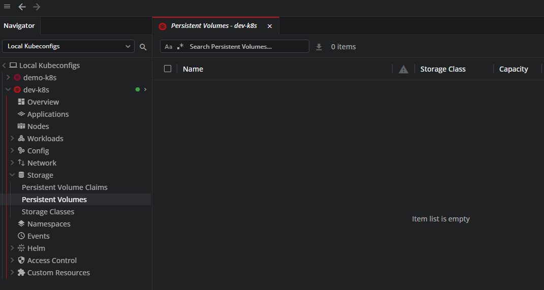Screen dimensions: 544x290
Task: Switch to the Navigator tab
Action: click(x=19, y=25)
